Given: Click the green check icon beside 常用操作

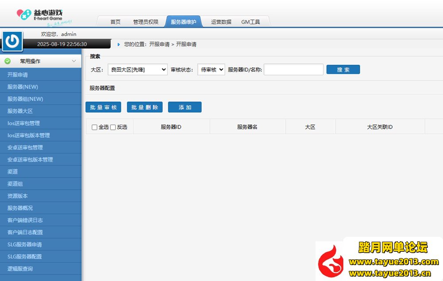Looking at the screenshot, I should click(x=8, y=61).
